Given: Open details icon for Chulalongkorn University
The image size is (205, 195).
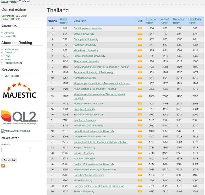Looking at the screenshot, I should [140, 28].
